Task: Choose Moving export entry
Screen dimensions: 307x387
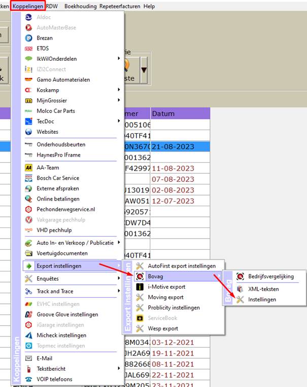Action: [165, 297]
